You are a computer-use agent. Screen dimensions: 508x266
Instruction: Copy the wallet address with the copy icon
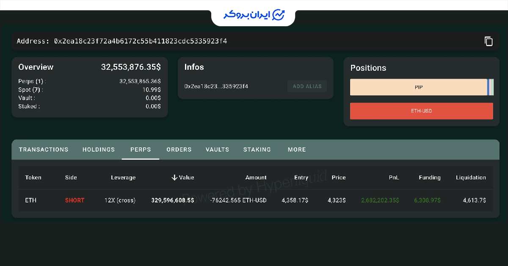tap(489, 41)
